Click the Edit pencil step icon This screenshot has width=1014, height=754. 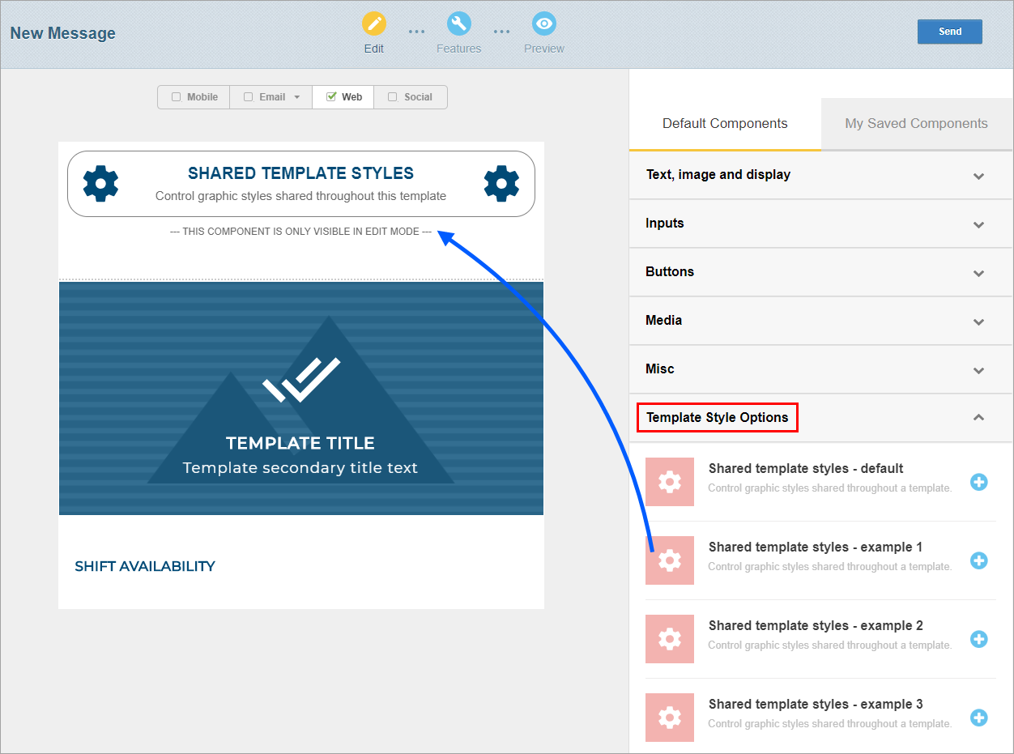[x=374, y=23]
